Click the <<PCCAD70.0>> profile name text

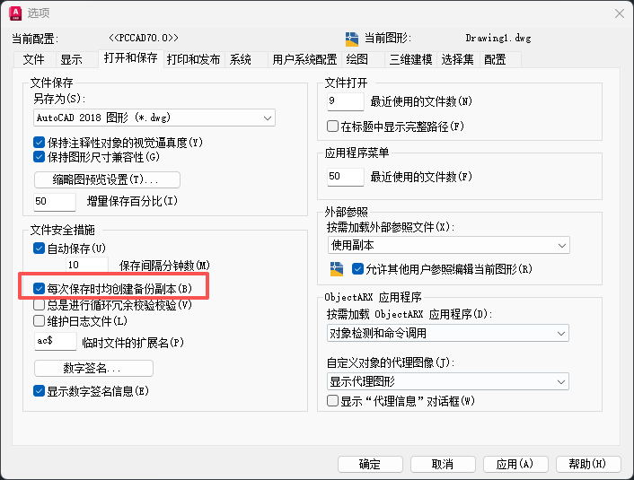pos(144,38)
